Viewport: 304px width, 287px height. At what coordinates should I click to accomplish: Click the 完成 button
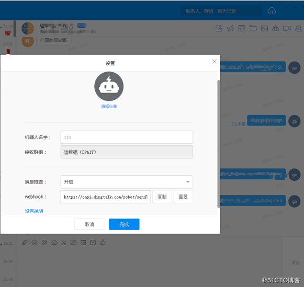(x=124, y=224)
